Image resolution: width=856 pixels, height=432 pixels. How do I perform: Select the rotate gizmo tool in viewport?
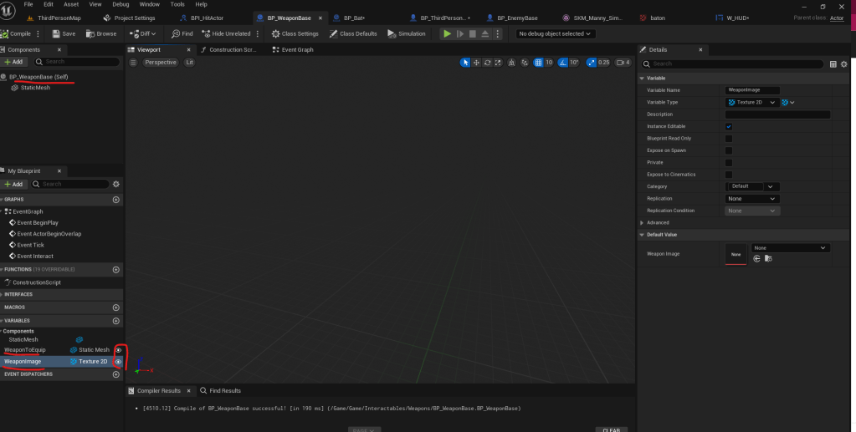click(487, 63)
